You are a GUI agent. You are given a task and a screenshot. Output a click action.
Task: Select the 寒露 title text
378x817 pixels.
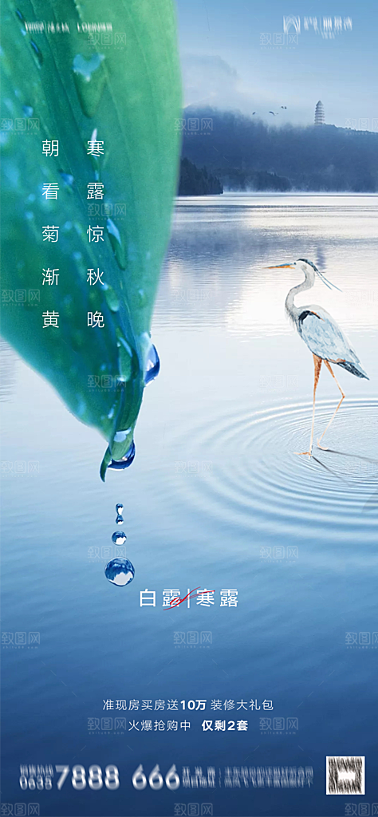pyautogui.click(x=217, y=598)
